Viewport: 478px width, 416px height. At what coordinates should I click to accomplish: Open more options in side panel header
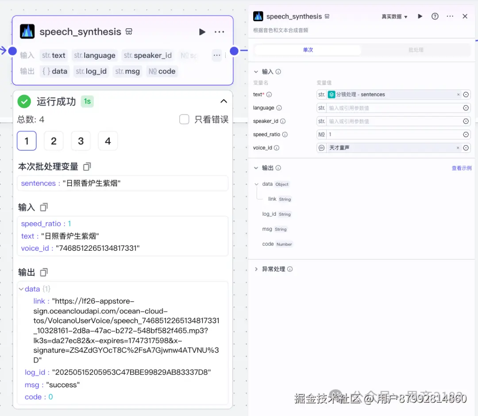click(450, 16)
